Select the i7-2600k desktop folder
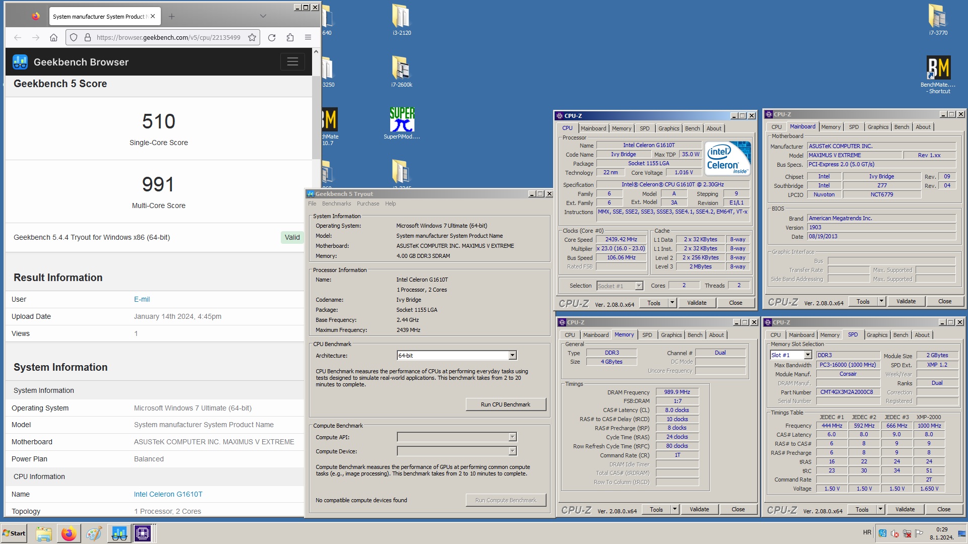968x544 pixels. coord(402,72)
